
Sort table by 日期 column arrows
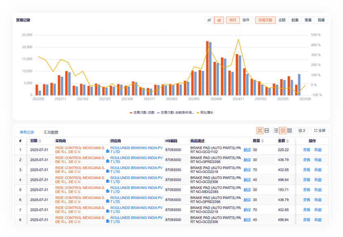point(40,141)
